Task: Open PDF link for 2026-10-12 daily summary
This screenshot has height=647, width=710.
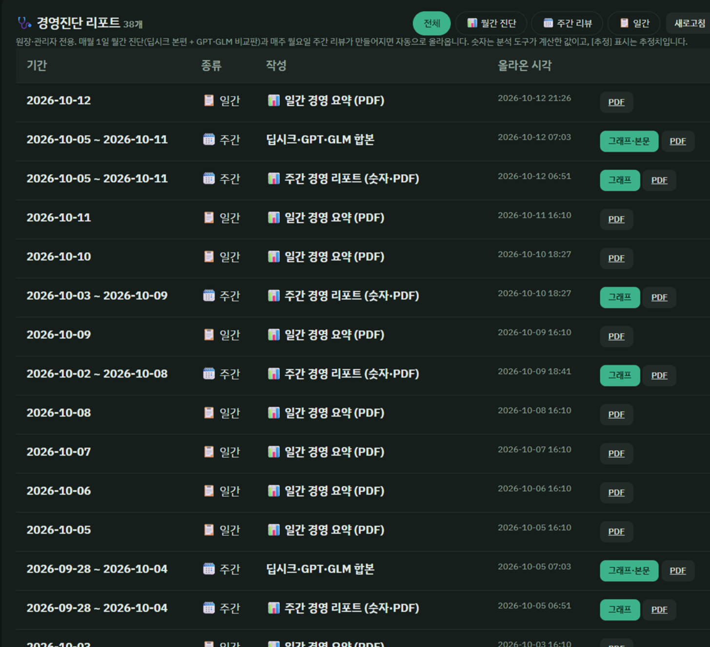Action: click(616, 102)
